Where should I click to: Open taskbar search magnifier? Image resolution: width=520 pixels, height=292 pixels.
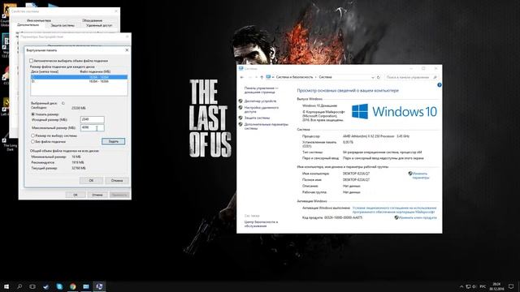click(19, 286)
